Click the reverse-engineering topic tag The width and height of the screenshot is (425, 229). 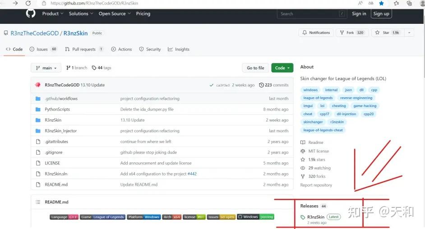pyautogui.click(x=356, y=98)
